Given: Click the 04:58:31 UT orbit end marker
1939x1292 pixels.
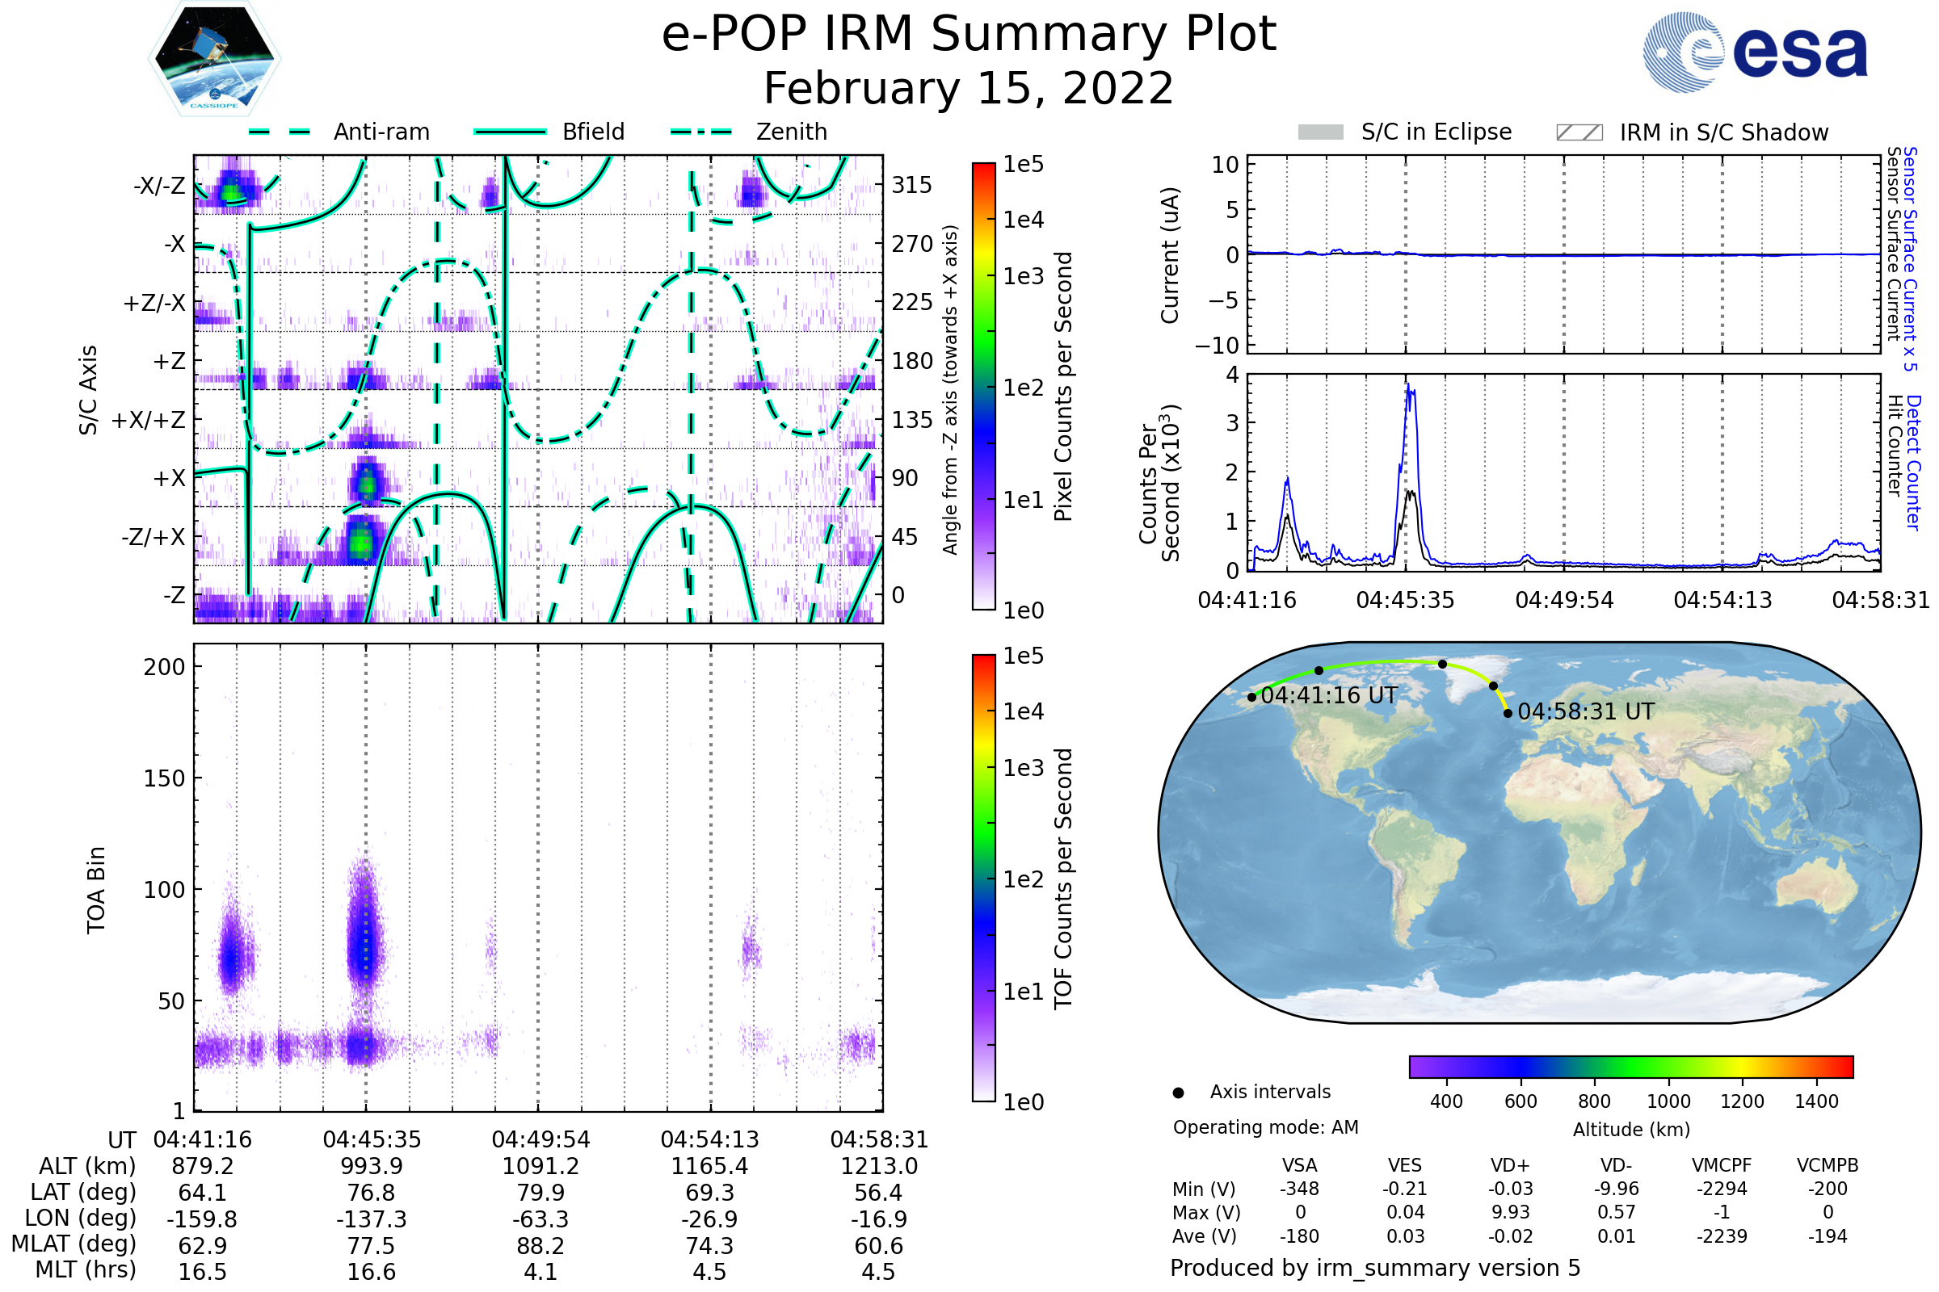Looking at the screenshot, I should point(1508,713).
